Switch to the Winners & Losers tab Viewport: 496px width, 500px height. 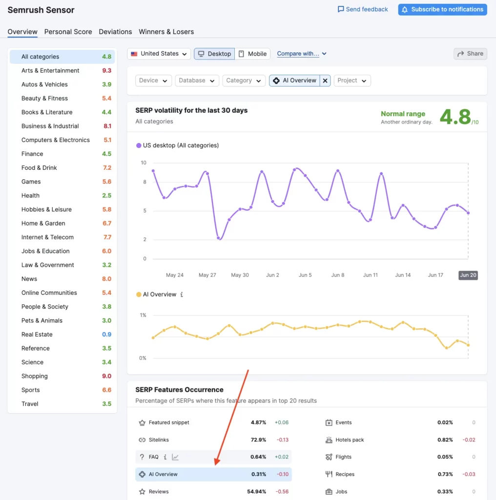(x=166, y=31)
